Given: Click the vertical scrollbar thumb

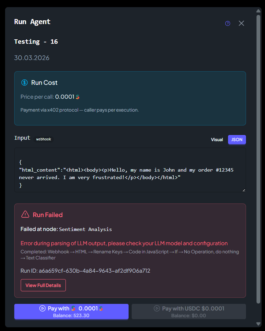Looking at the screenshot, I should coord(258,159).
